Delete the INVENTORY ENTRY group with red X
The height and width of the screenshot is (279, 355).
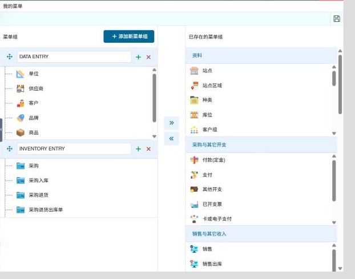click(148, 149)
